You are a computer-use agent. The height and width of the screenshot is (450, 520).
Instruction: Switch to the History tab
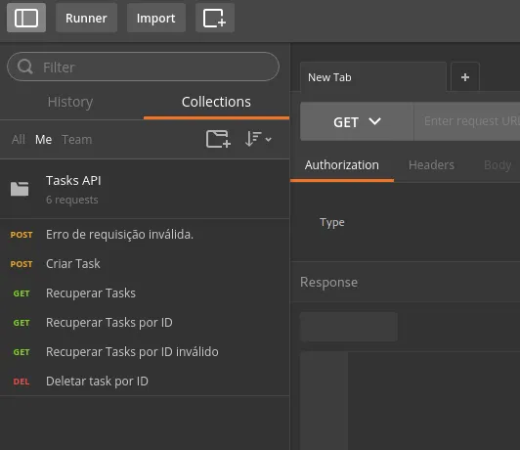pos(70,102)
